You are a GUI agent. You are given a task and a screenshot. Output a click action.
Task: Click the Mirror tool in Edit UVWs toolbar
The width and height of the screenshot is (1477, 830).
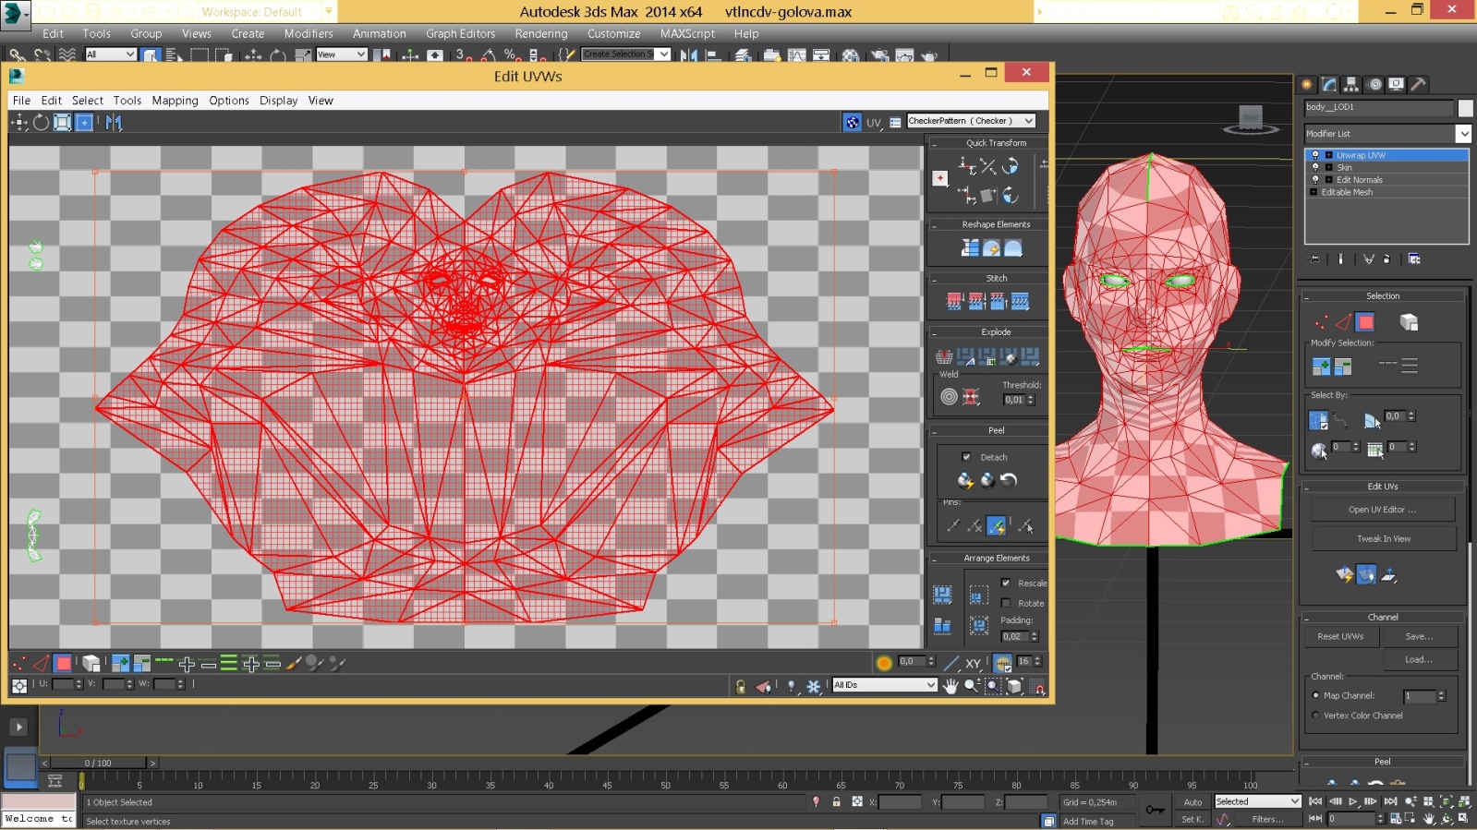(x=114, y=122)
